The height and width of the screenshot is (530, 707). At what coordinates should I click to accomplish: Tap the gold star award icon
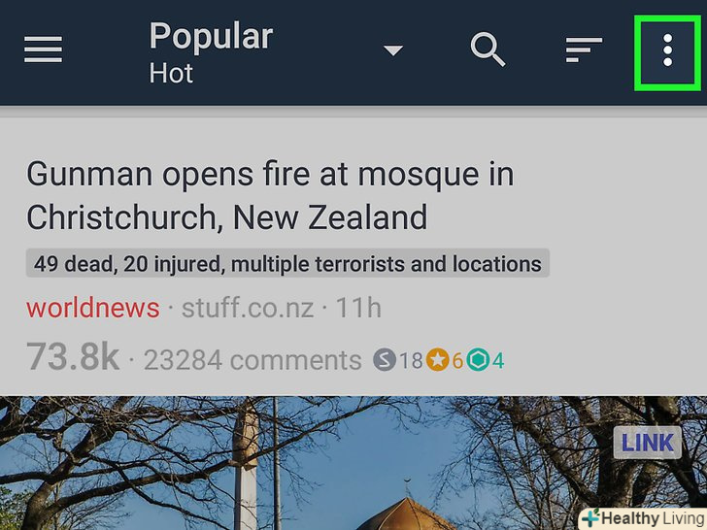(437, 360)
